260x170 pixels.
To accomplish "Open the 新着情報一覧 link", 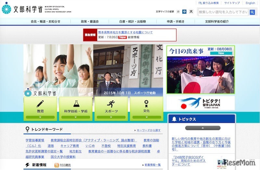I will click(152, 165).
